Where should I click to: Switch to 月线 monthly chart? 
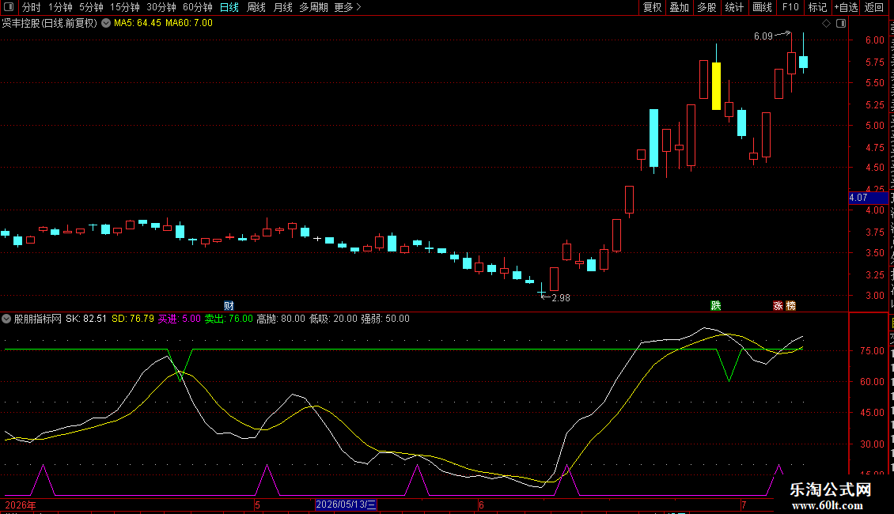282,7
